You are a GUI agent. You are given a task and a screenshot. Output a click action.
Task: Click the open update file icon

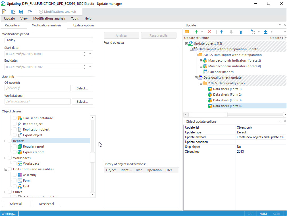coord(13,12)
